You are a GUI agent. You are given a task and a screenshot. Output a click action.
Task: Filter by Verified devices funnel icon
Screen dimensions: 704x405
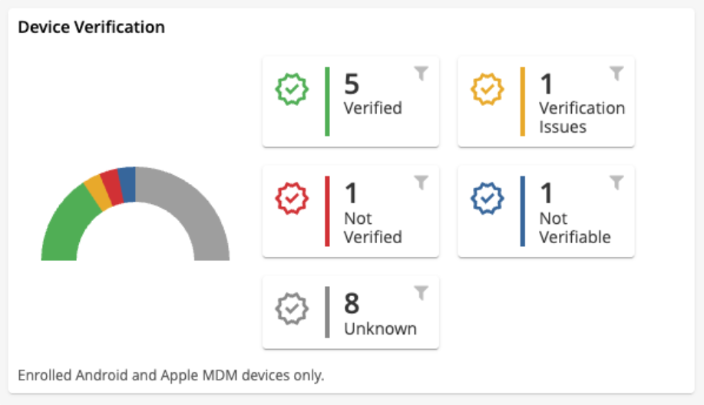[x=421, y=73]
